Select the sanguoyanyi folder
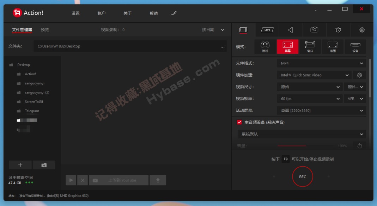The image size is (377, 206). point(34,83)
